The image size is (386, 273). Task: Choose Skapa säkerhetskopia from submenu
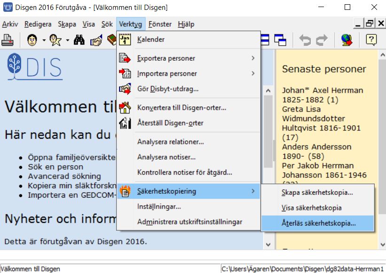point(317,193)
